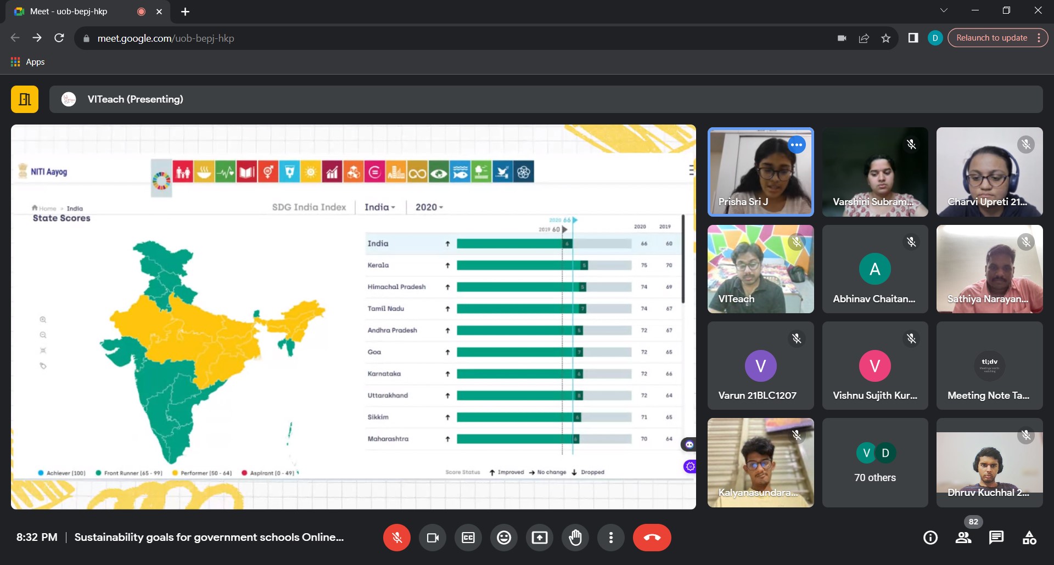Open more options three-dot menu
This screenshot has height=565, width=1054.
click(x=611, y=538)
